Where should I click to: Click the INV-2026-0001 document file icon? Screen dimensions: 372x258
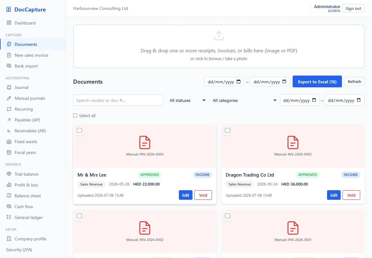pyautogui.click(x=293, y=228)
